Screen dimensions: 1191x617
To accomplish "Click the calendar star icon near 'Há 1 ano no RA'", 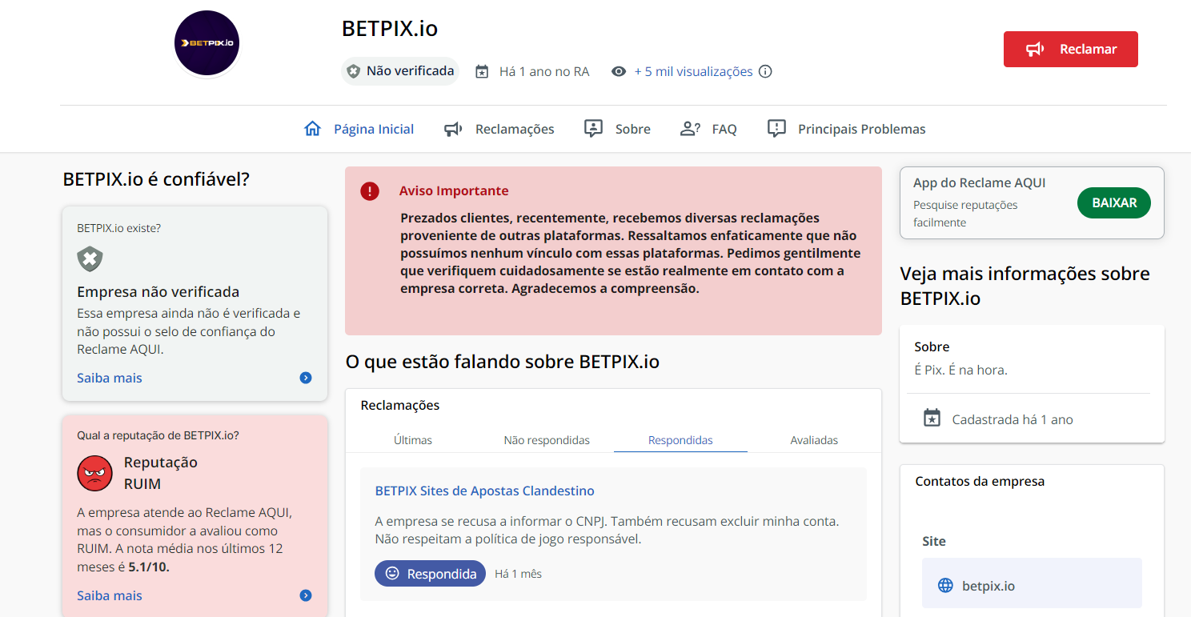I will (x=482, y=71).
